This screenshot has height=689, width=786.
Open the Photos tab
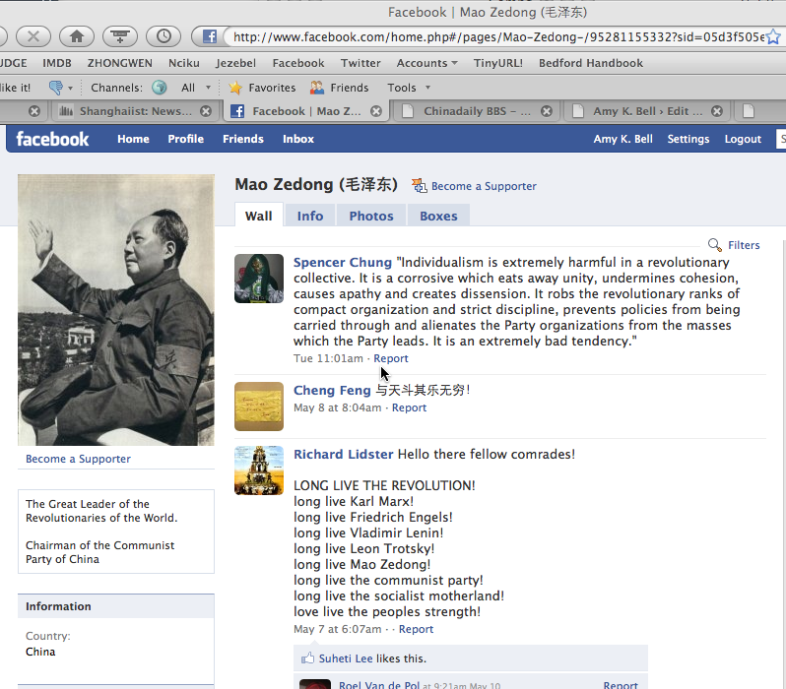tap(371, 216)
